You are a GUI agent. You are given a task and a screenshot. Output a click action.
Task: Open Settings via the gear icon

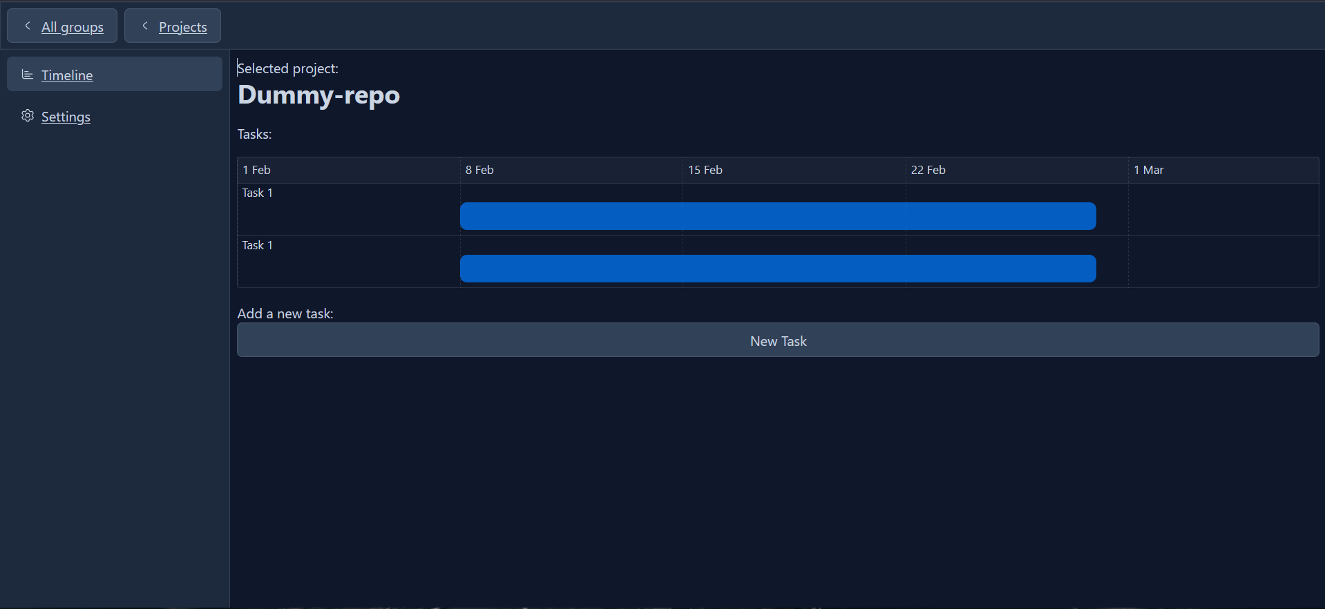pos(28,116)
